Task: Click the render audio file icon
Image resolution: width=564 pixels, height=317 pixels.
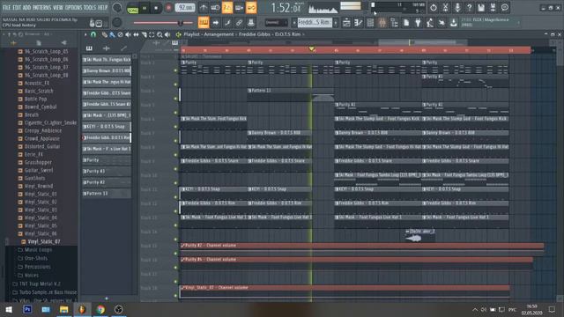Action: pyautogui.click(x=493, y=8)
